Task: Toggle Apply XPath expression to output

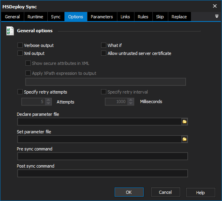Action: pyautogui.click(x=28, y=73)
